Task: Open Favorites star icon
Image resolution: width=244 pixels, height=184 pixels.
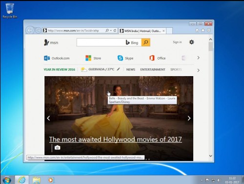Action: click(203, 30)
